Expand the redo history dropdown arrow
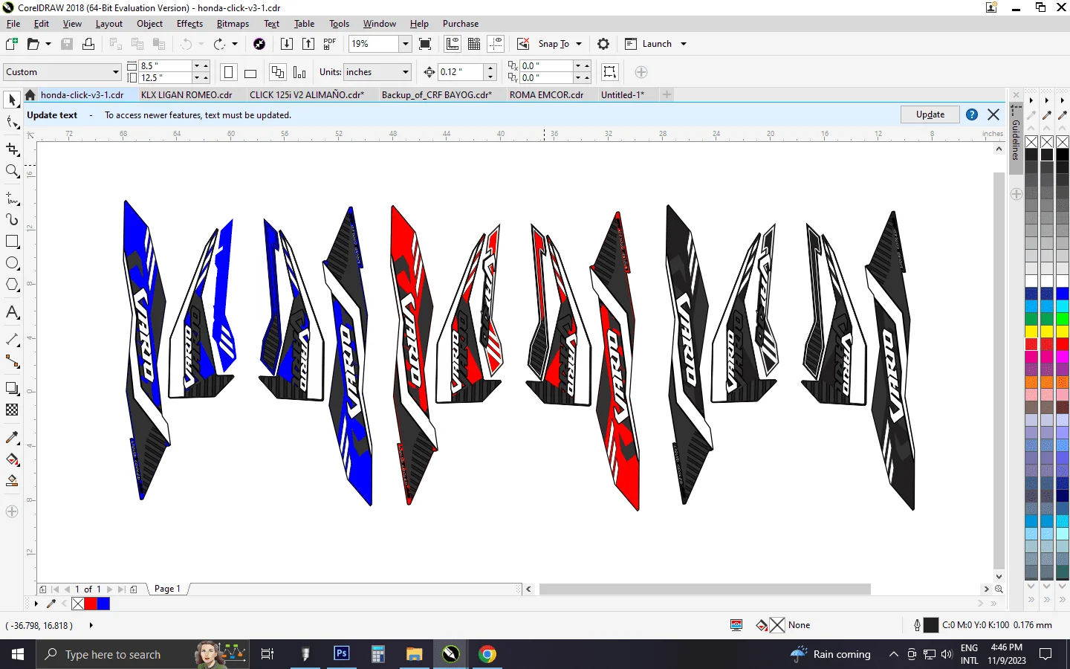This screenshot has height=669, width=1070. [235, 44]
